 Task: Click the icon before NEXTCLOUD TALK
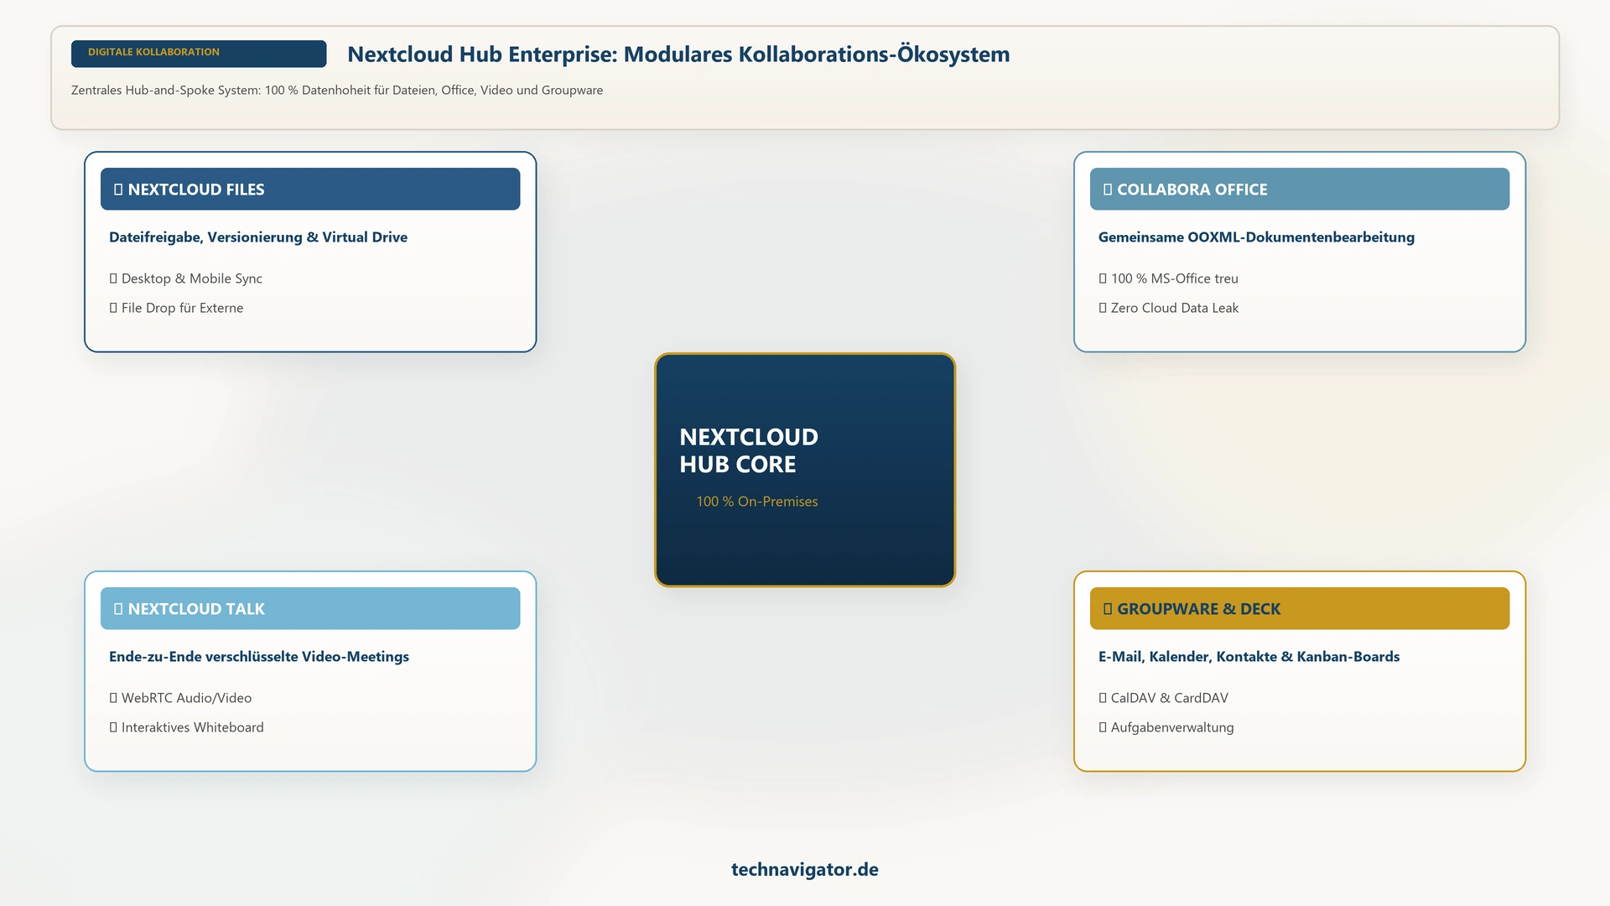[118, 609]
